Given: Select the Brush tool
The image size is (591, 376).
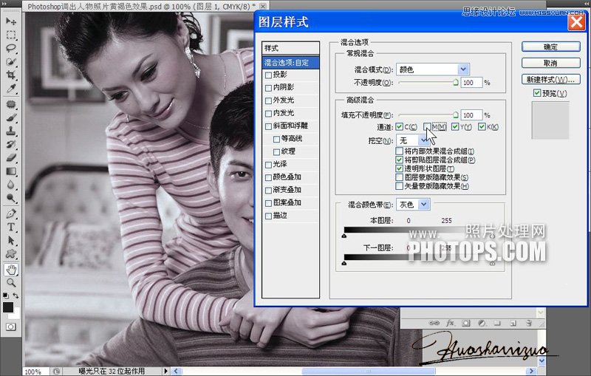Looking at the screenshot, I should click(11, 117).
